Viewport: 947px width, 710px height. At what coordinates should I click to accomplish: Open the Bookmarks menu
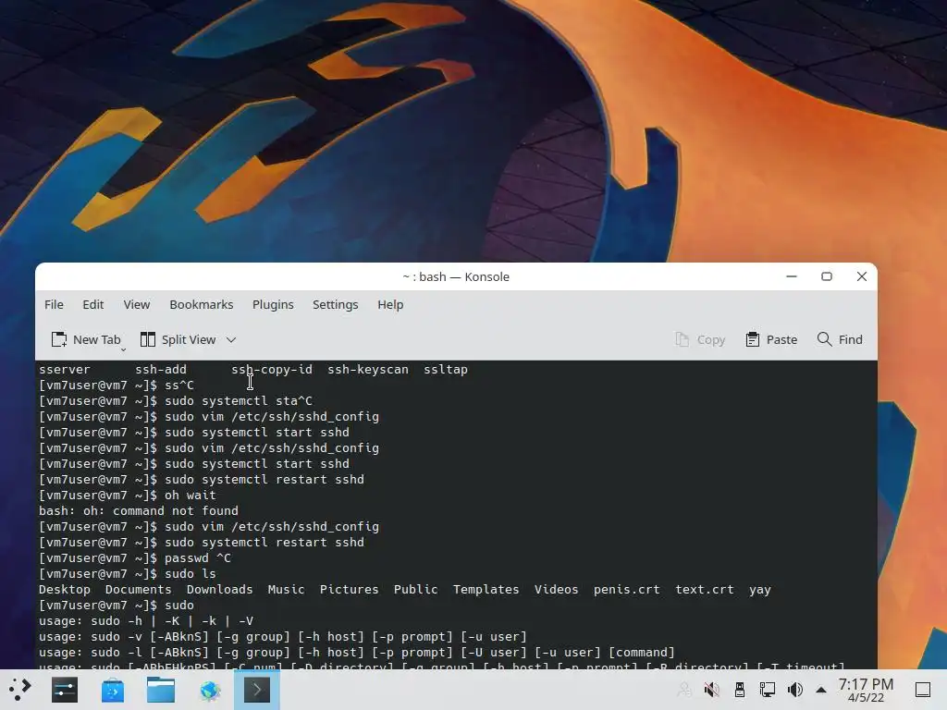pos(201,304)
